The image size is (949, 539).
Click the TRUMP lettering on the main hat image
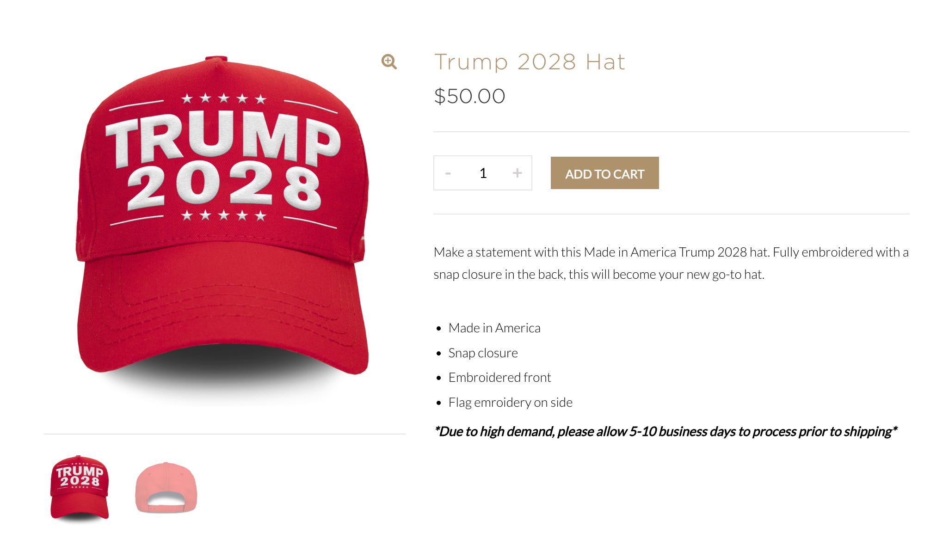pos(223,138)
